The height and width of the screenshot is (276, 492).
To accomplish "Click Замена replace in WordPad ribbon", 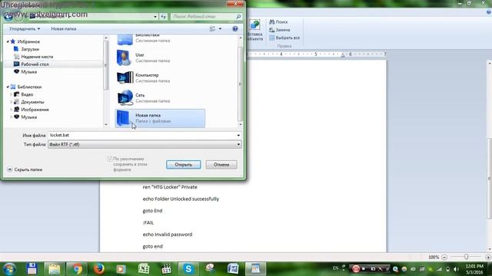I will [x=280, y=30].
